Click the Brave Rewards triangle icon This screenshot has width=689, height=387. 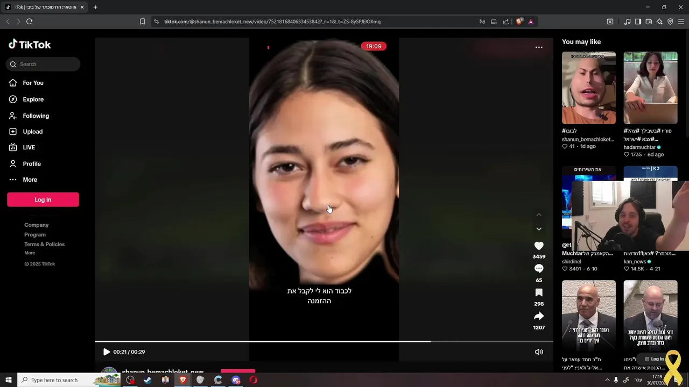point(531,21)
